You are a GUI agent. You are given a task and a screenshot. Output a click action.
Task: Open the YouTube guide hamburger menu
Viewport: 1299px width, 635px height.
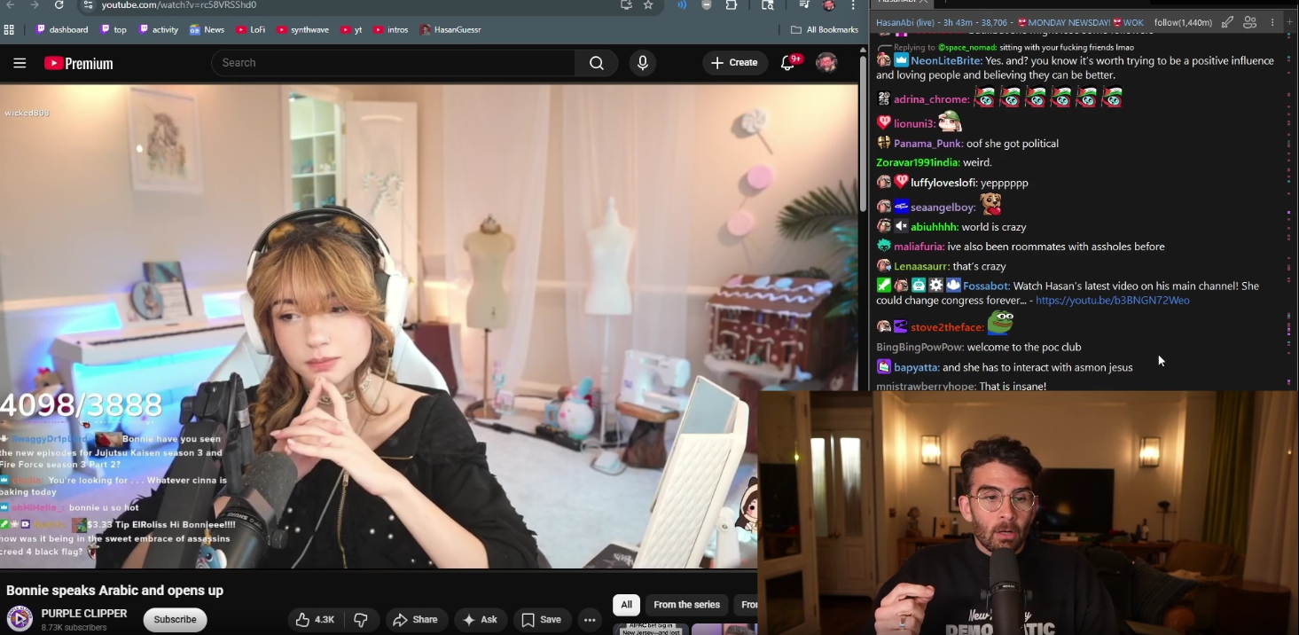(x=20, y=63)
